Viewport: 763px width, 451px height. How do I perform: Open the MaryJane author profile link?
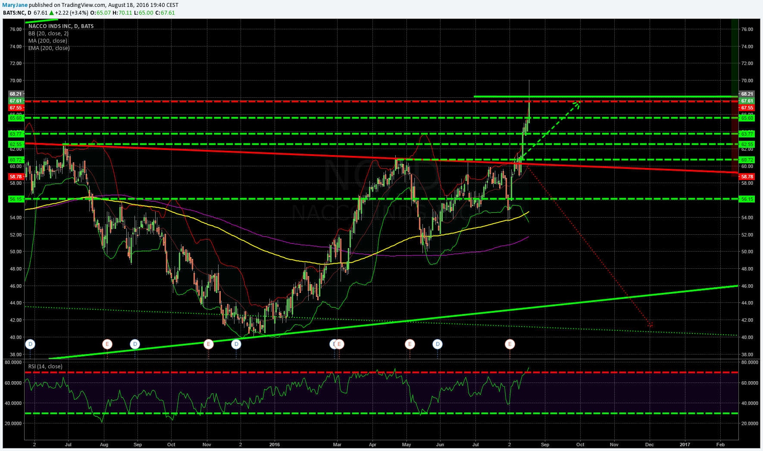(x=15, y=5)
